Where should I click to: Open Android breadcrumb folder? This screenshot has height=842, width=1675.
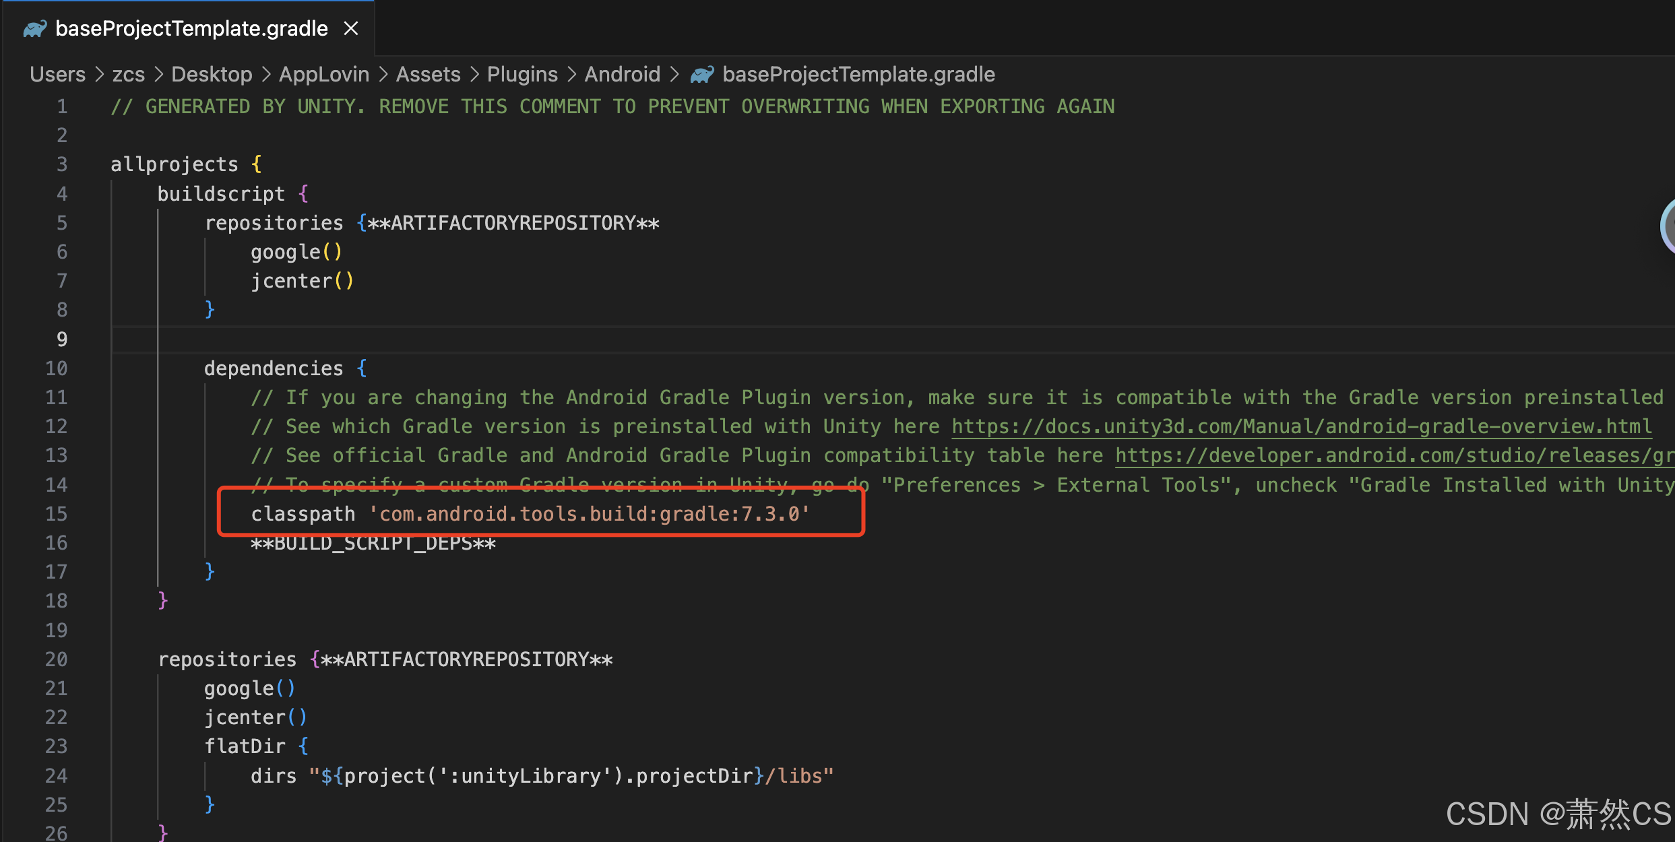[622, 74]
